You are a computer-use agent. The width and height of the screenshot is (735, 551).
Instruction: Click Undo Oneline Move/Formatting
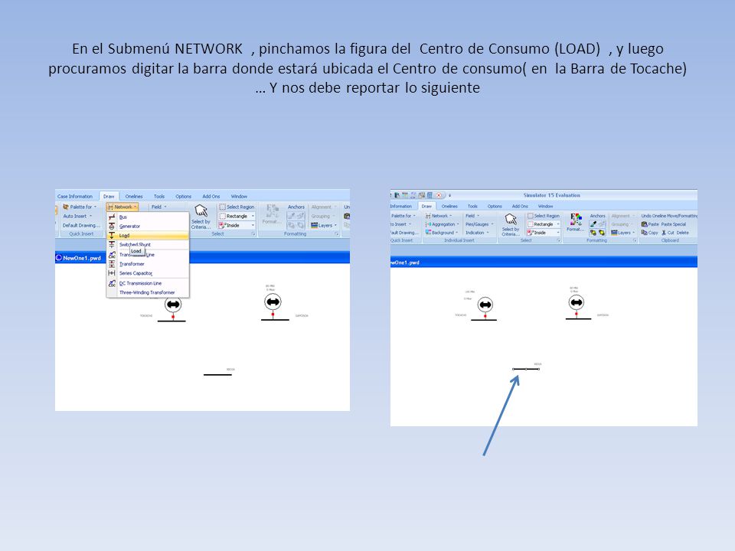tap(669, 216)
